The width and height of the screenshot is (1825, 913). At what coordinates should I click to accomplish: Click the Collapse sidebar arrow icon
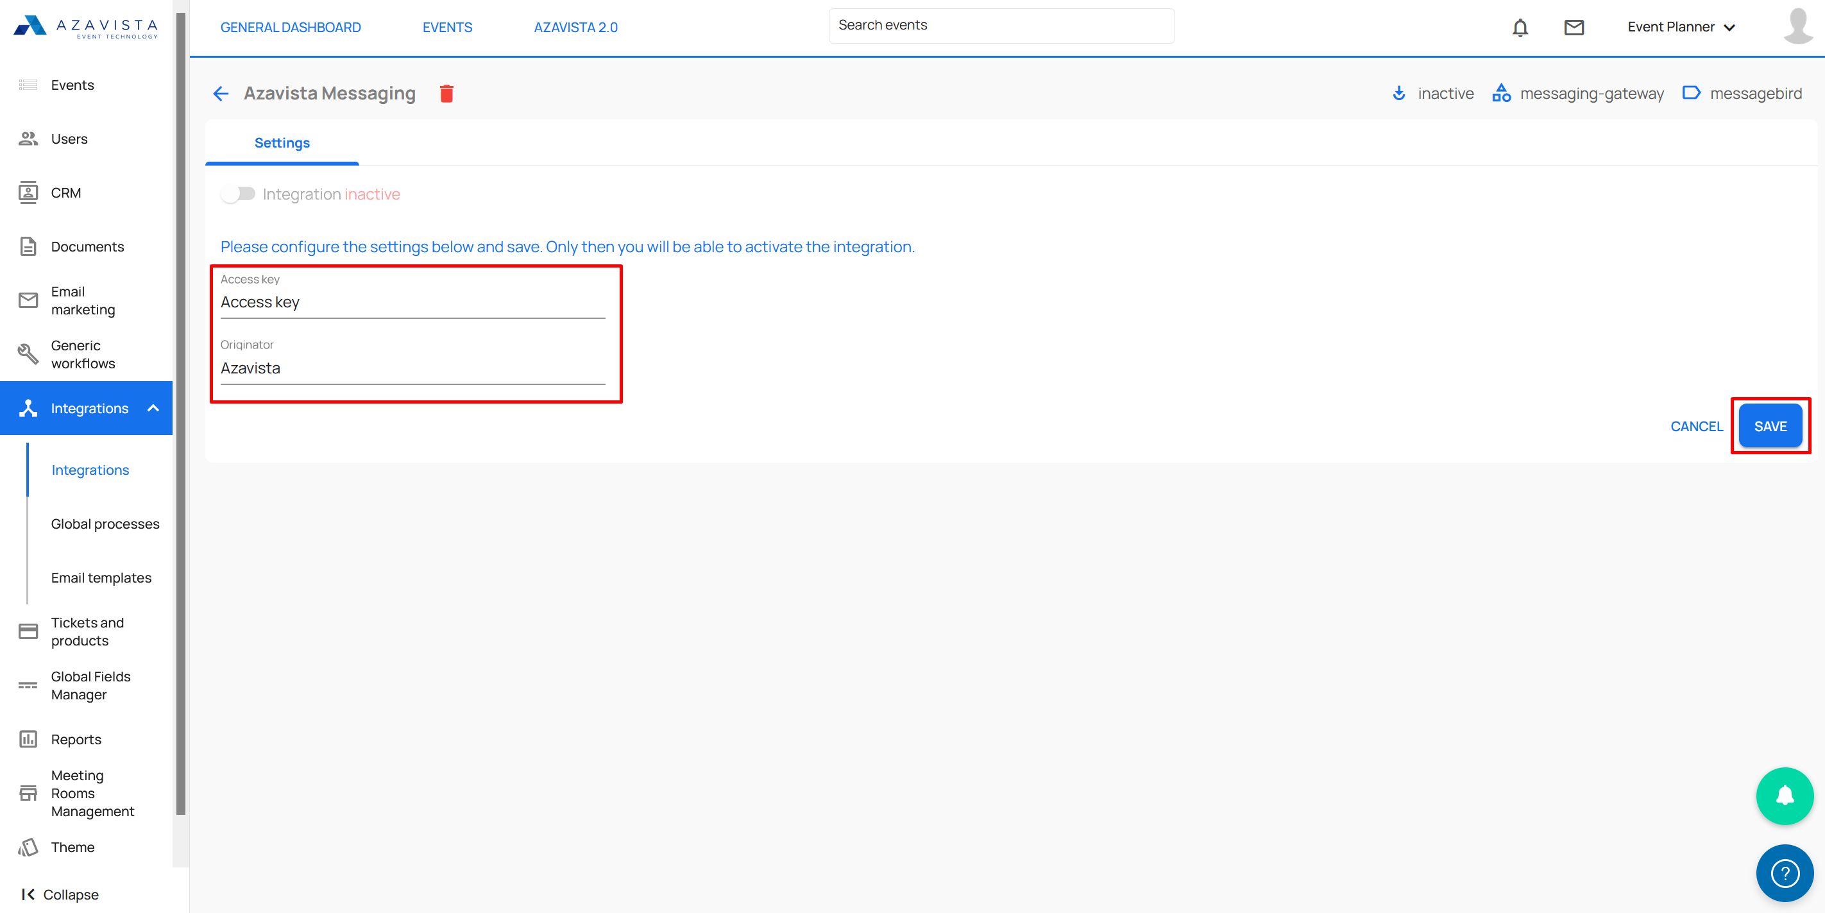pos(28,894)
